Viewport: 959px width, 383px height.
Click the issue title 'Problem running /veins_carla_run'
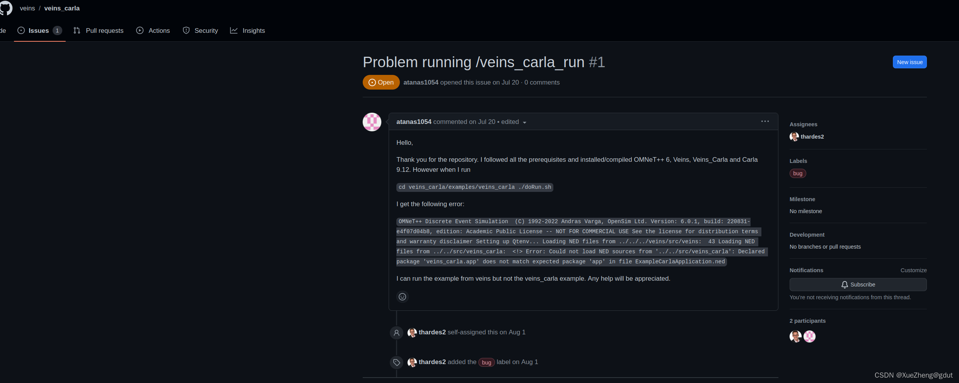(474, 62)
